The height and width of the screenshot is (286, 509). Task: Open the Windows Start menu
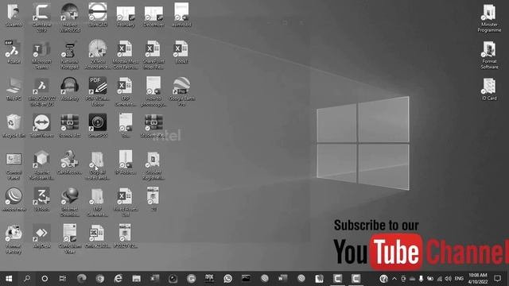click(x=9, y=279)
